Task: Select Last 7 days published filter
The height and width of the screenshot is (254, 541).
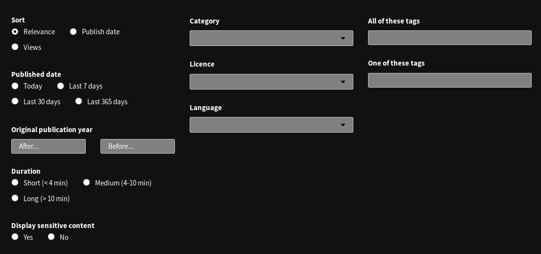Action: click(60, 86)
